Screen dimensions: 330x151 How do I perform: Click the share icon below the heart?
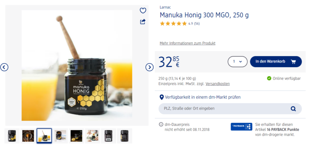coord(143,21)
